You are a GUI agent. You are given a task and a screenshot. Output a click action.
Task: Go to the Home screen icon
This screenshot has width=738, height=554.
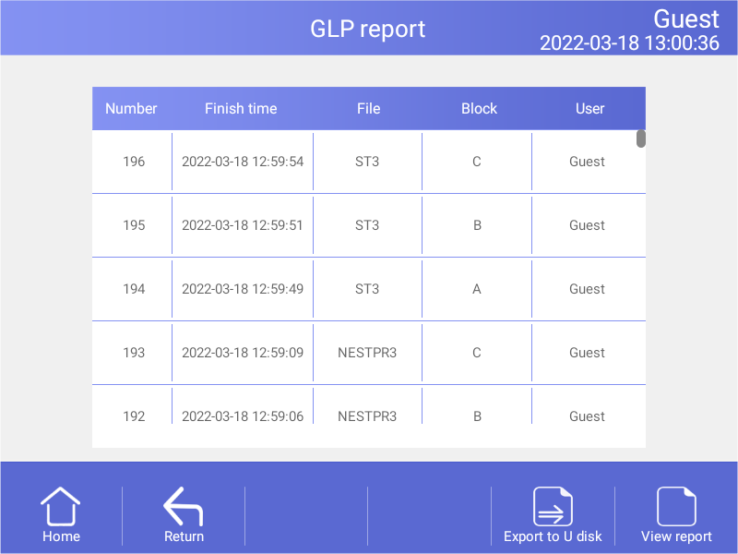coord(61,506)
